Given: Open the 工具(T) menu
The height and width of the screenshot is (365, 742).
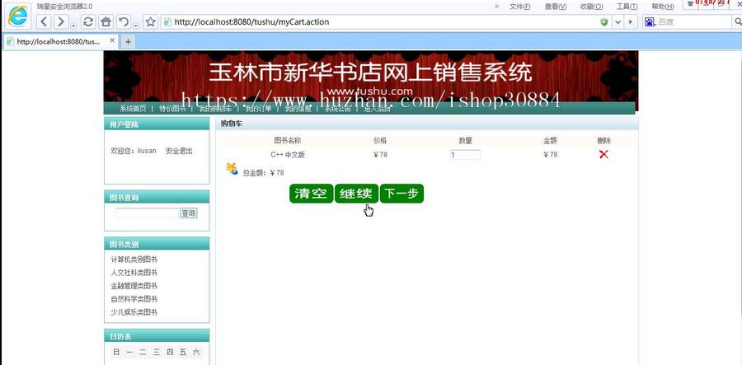Looking at the screenshot, I should tap(627, 7).
